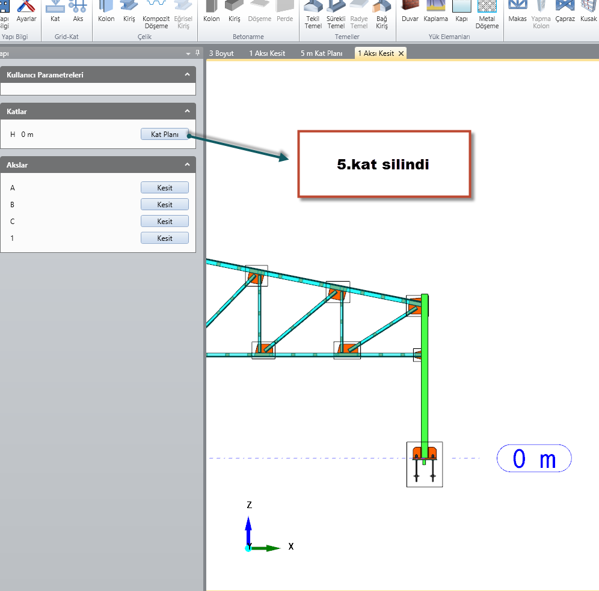599x591 pixels.
Task: Collapse the Kullanıcı Parametreleri panel
Action: [187, 74]
